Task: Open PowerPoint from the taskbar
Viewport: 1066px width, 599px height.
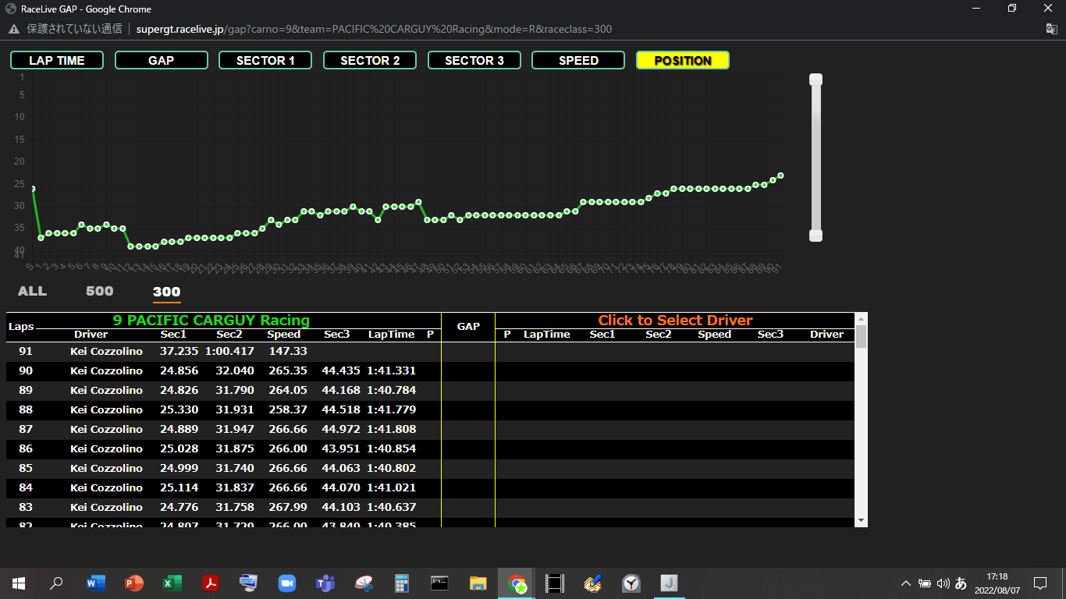Action: coord(134,583)
